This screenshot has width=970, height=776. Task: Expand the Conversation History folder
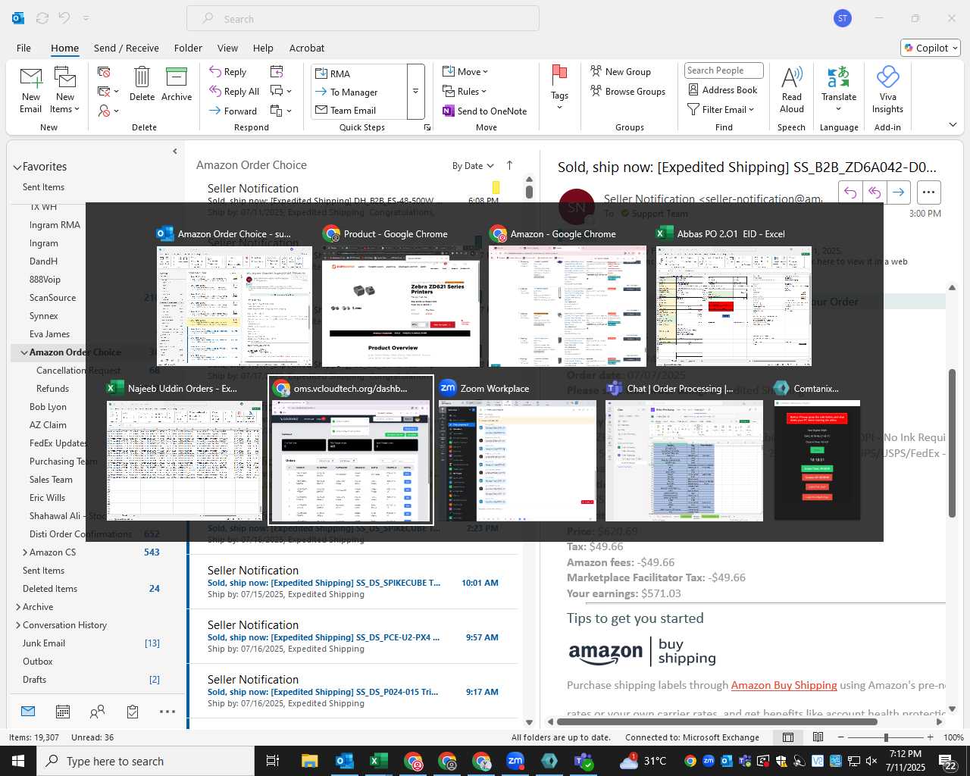point(18,625)
